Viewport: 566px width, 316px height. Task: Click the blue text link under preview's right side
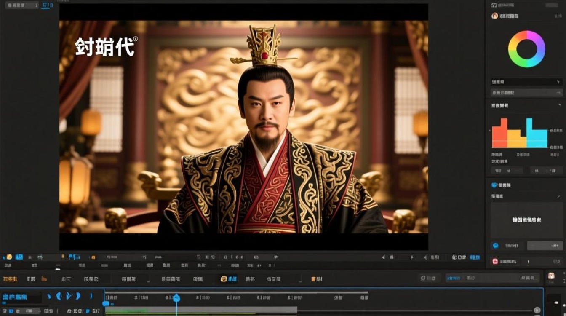click(x=475, y=257)
